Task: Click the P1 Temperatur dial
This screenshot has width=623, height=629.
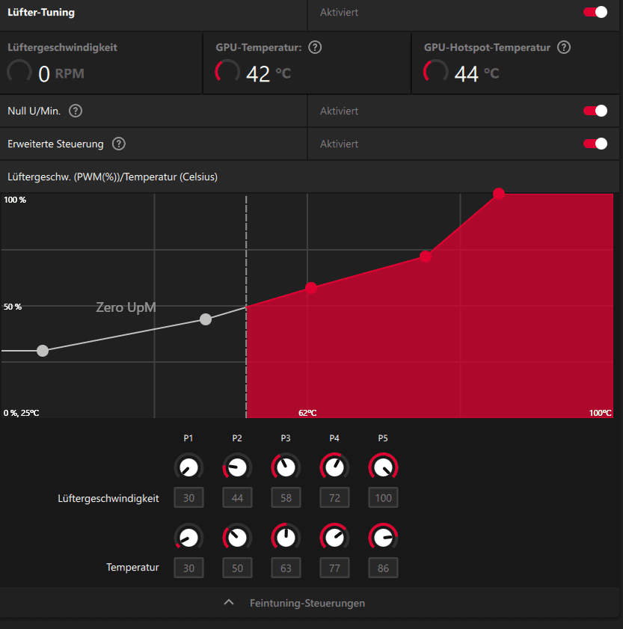Action: [188, 538]
